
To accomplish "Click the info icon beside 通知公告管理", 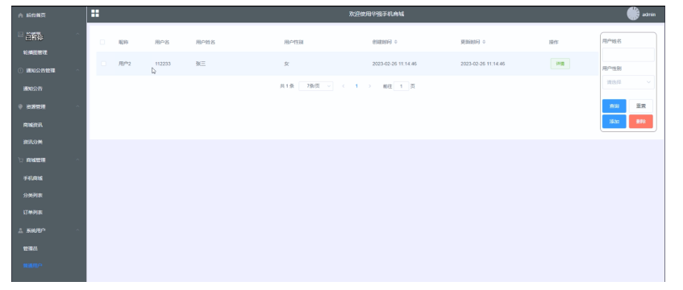I will pyautogui.click(x=20, y=71).
